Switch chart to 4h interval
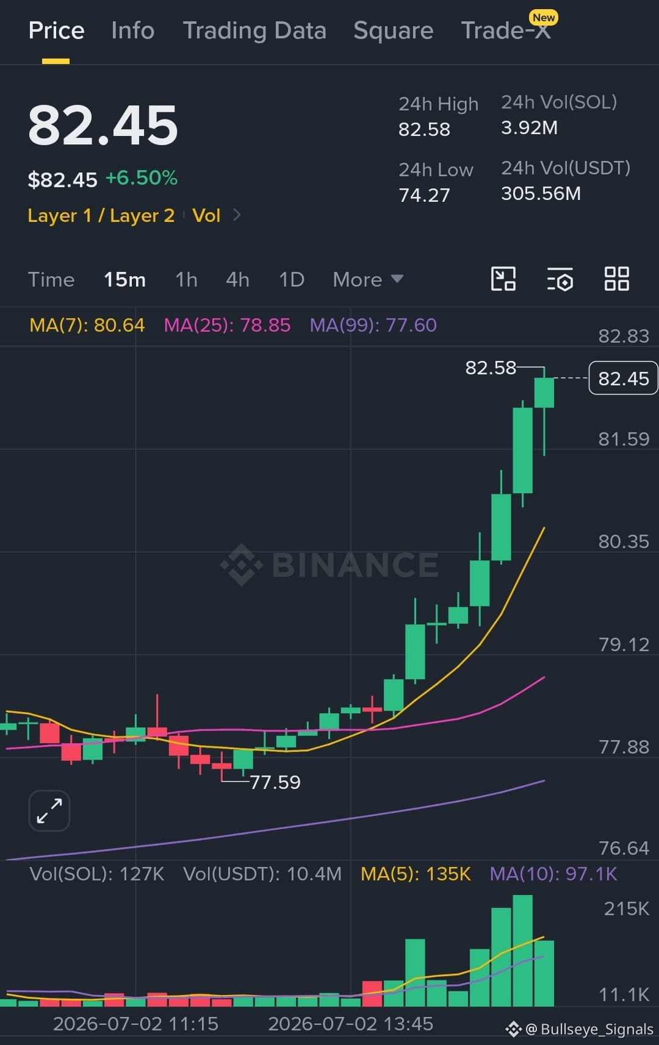 point(237,280)
